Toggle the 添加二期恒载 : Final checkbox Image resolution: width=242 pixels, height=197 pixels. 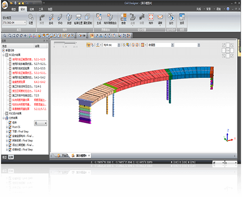coord(10,145)
